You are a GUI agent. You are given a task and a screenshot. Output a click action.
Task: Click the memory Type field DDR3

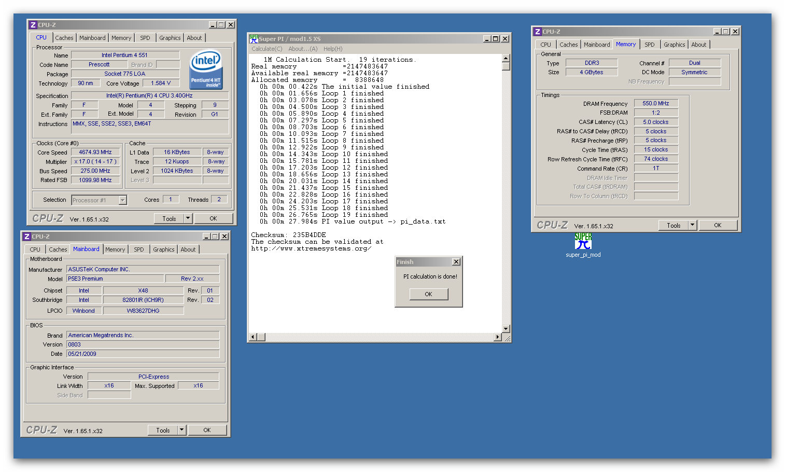pos(592,63)
